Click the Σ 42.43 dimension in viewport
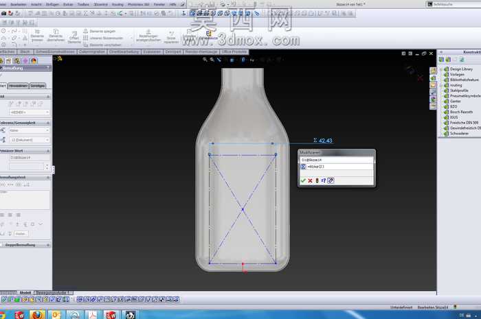 pos(323,141)
